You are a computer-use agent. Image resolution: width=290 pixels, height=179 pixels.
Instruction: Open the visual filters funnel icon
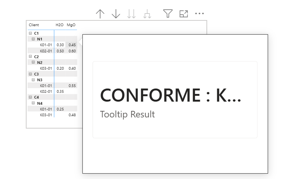tap(168, 14)
